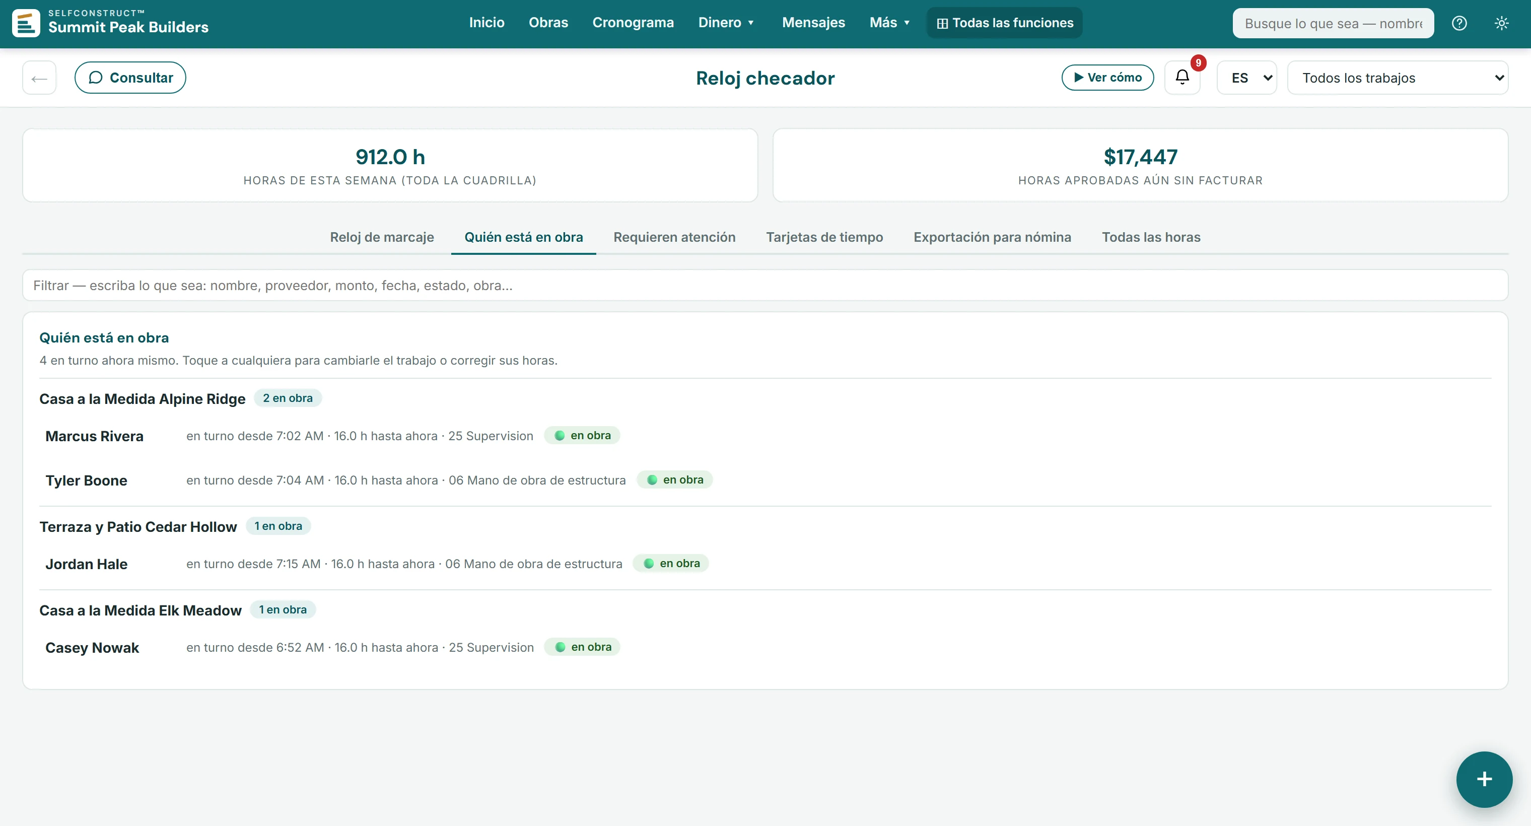
Task: Click the Casa a la Medida Elk Meadow heading
Action: click(x=141, y=610)
